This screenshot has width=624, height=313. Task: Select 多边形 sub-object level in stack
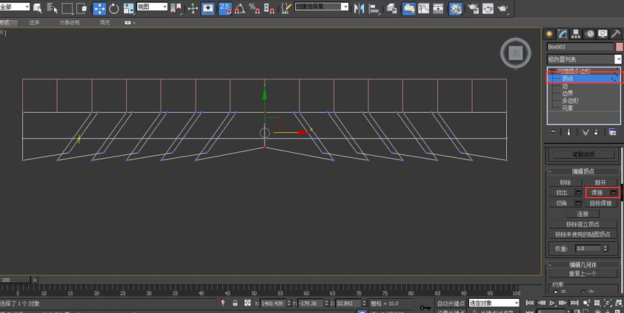point(571,101)
